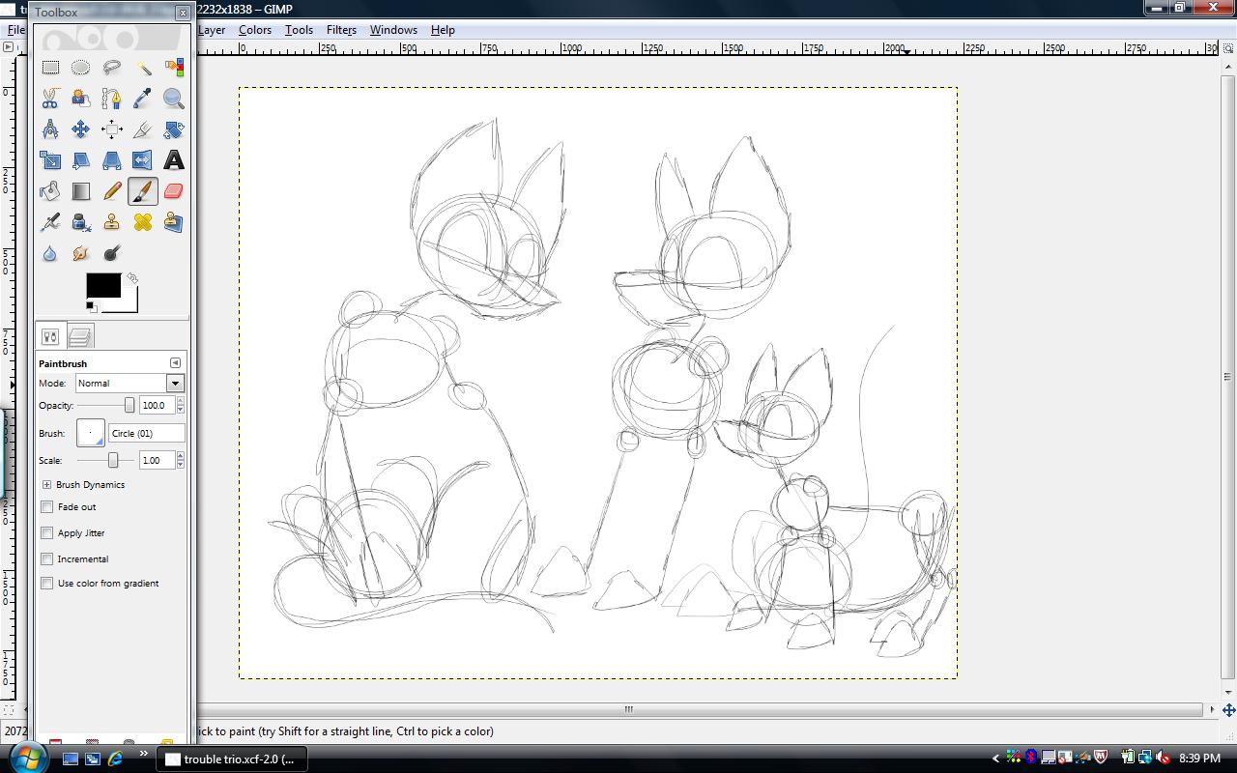Select the Paintbrush tool
The height and width of the screenshot is (773, 1237).
143,191
